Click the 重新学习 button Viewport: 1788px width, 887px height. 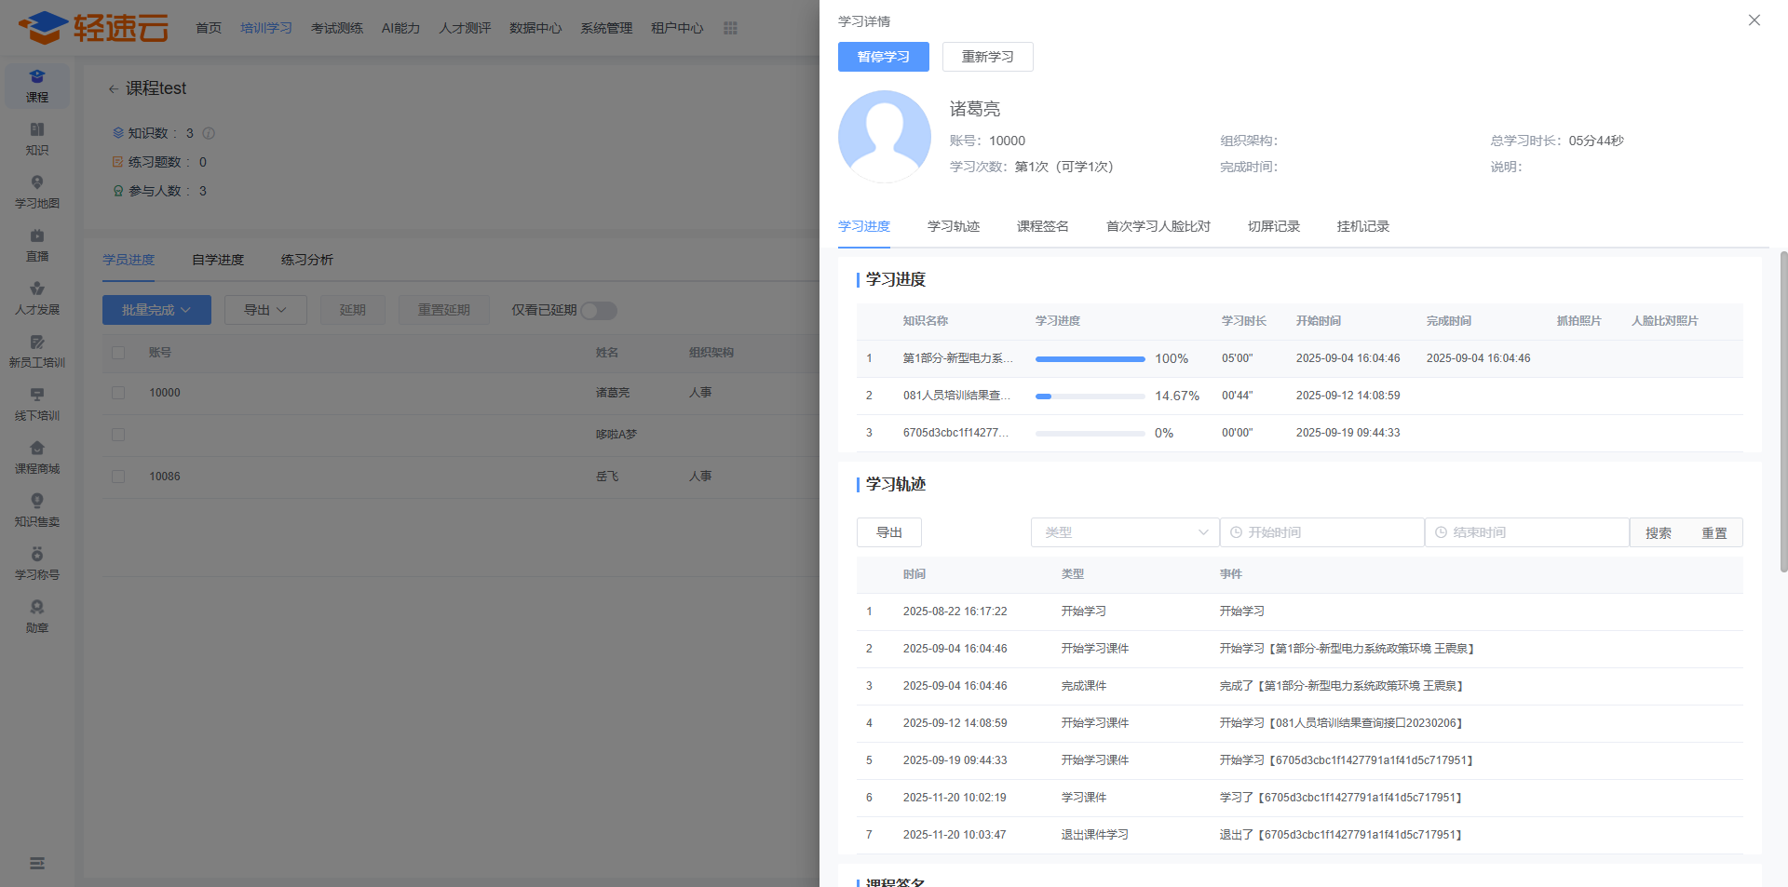[987, 57]
